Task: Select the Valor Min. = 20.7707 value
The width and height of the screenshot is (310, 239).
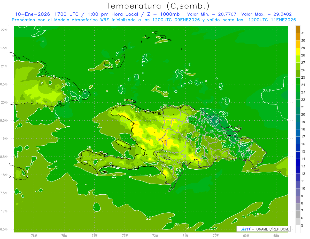Action: (x=212, y=14)
